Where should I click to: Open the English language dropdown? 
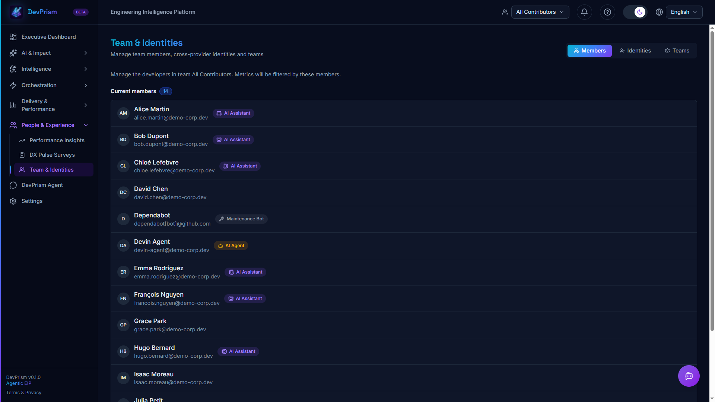click(x=684, y=12)
